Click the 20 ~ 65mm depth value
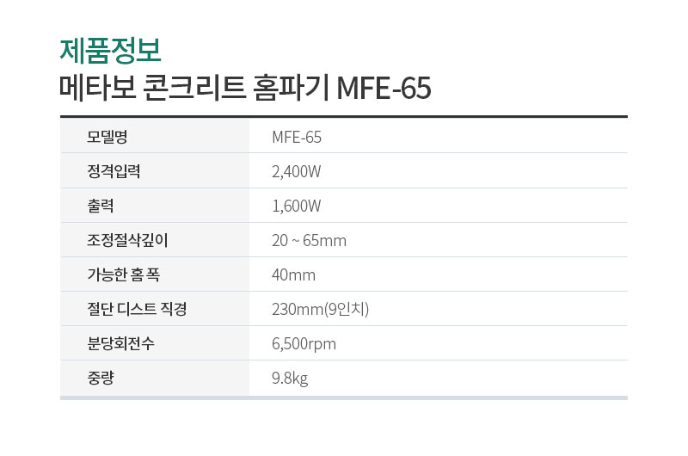The width and height of the screenshot is (688, 456). coord(309,241)
